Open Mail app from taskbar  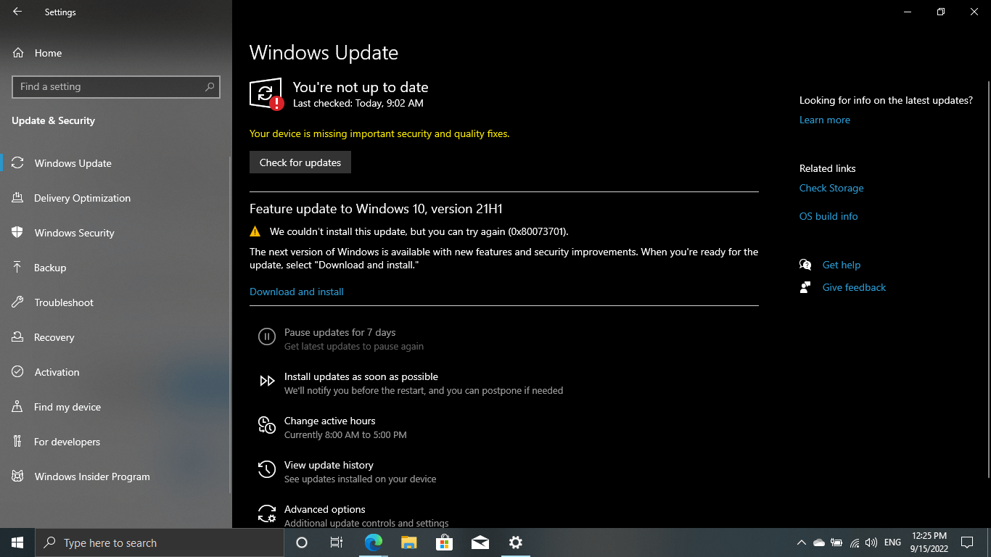(480, 542)
